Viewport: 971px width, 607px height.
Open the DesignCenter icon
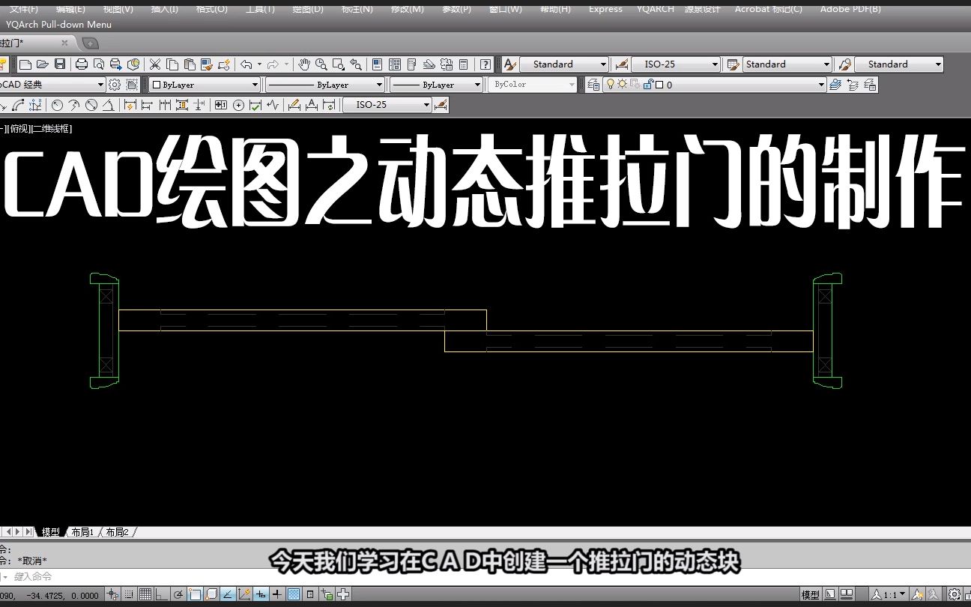[394, 64]
